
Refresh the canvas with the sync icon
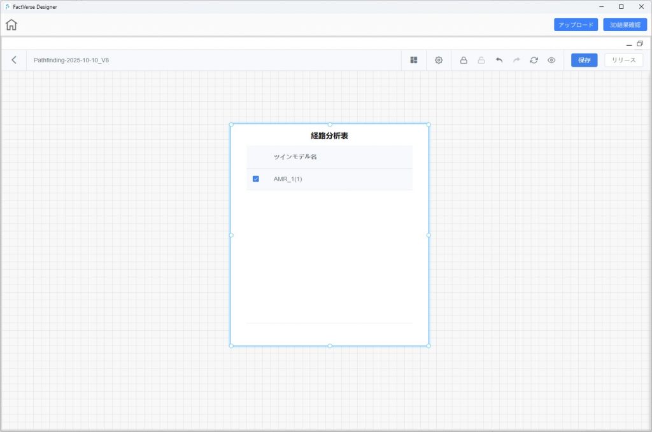(534, 60)
